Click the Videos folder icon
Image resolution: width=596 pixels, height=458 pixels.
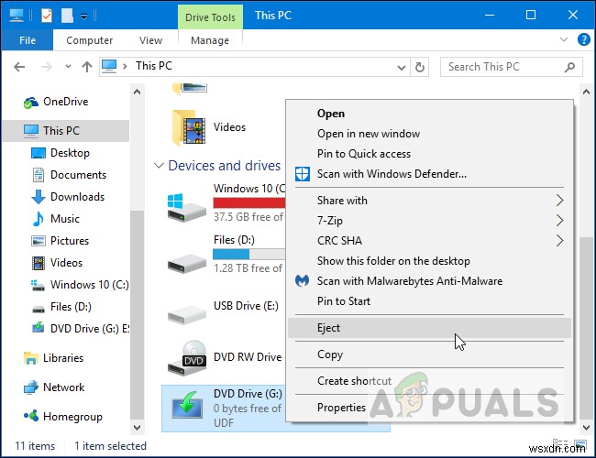189,128
